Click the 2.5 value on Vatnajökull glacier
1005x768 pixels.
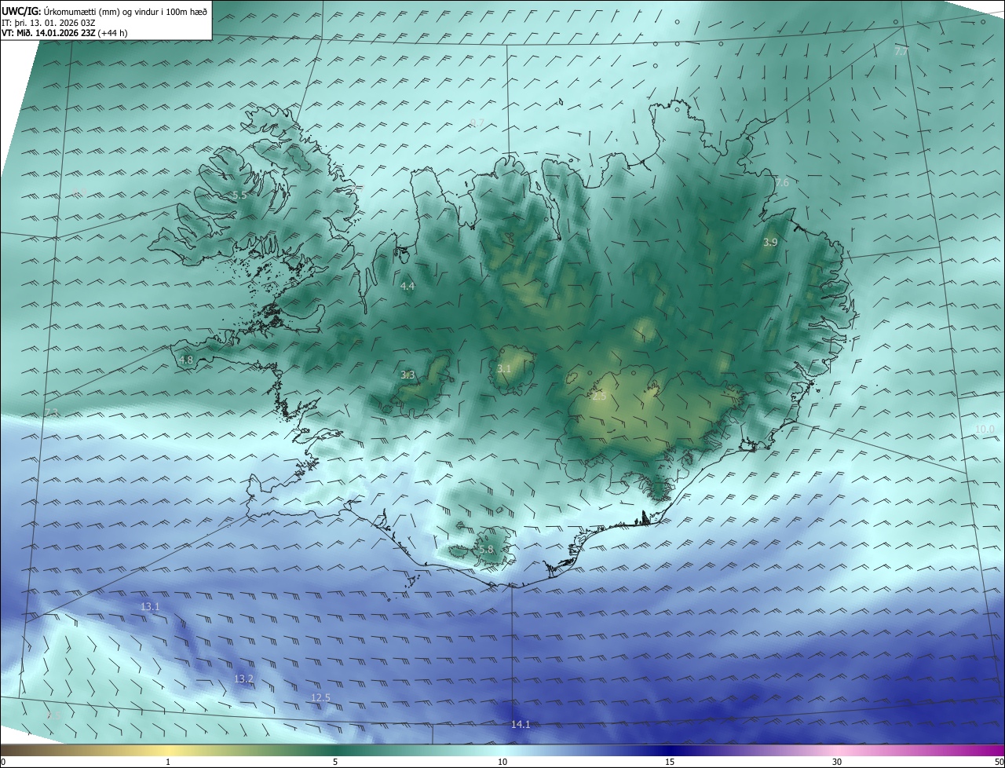point(599,397)
